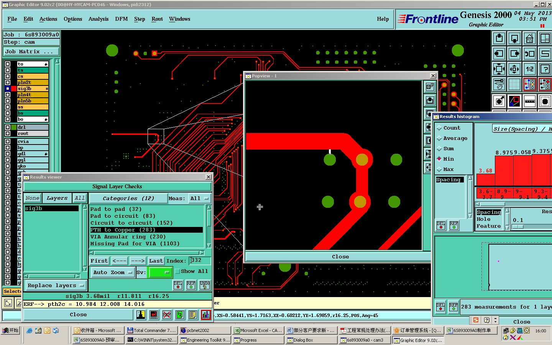Click the Layers button in Results viewer
Viewport: 552px width, 345px height.
click(x=57, y=198)
